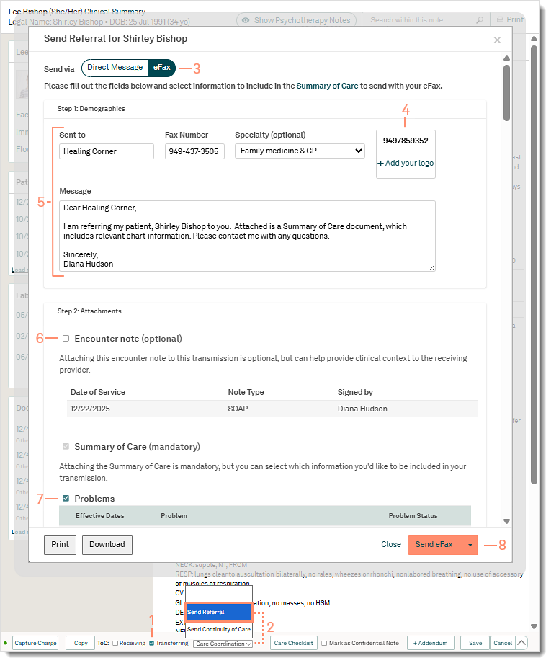Click the Send eFax button
The image size is (551, 663).
pos(434,545)
